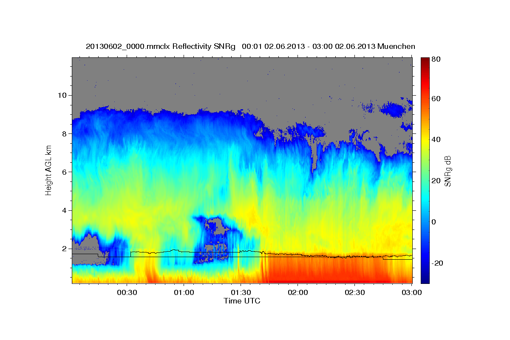Click the 'Height AGL km' axis label
The height and width of the screenshot is (340, 510).
coord(48,170)
